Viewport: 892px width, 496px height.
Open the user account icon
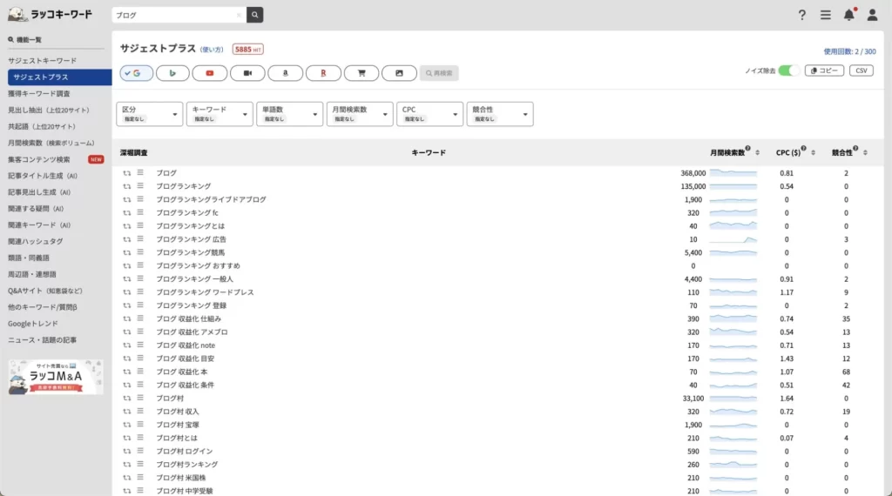click(x=872, y=15)
